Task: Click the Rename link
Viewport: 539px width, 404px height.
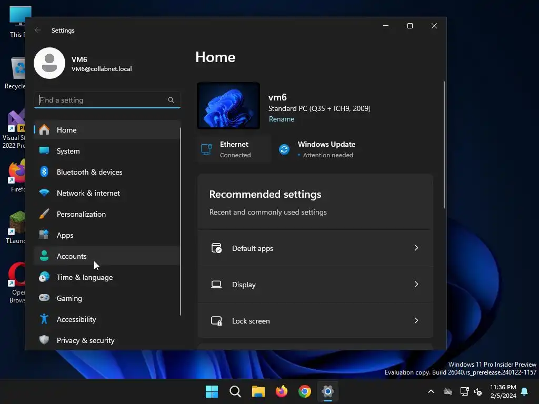Action: coord(282,119)
